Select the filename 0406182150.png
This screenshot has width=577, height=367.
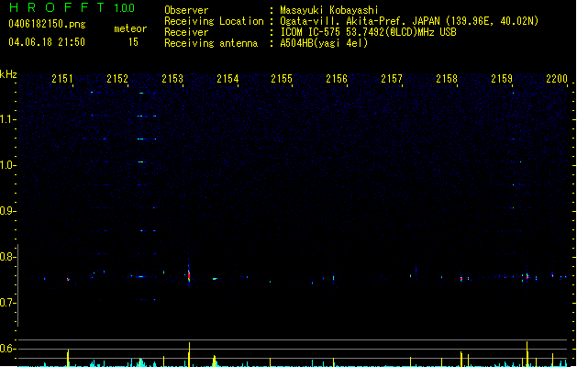click(x=47, y=24)
